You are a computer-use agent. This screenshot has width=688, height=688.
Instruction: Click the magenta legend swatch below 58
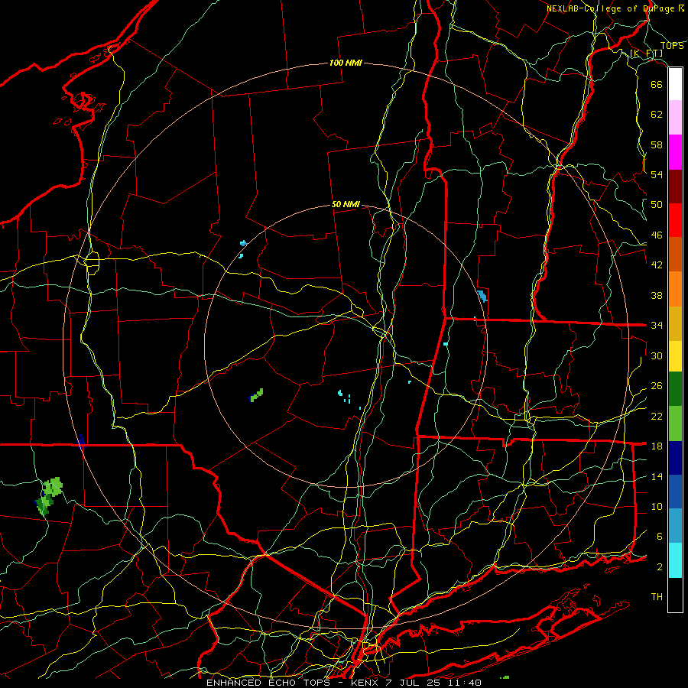point(675,152)
